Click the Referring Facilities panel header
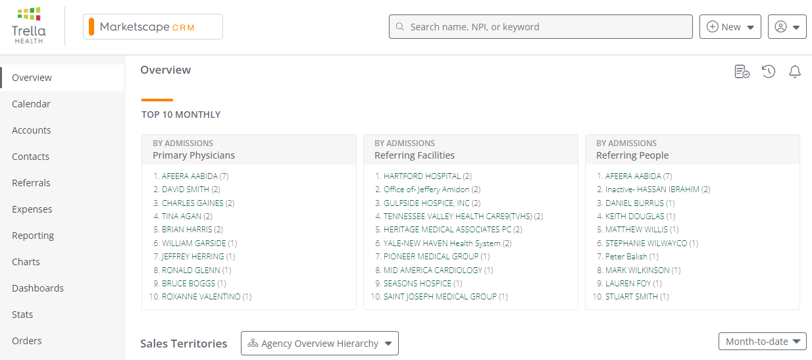This screenshot has height=360, width=812. point(470,149)
